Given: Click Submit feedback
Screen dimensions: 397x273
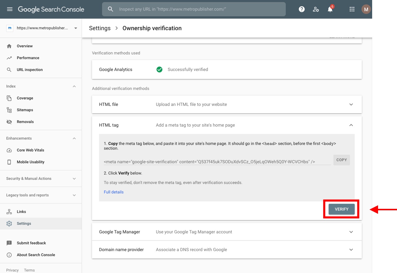Looking at the screenshot, I should point(31,243).
